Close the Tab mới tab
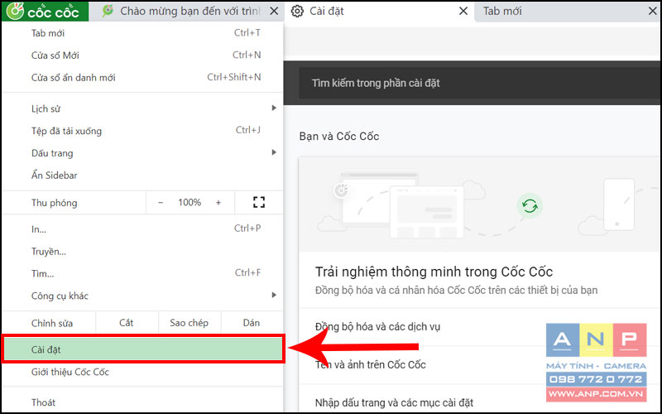This screenshot has height=414, width=662. tap(653, 11)
